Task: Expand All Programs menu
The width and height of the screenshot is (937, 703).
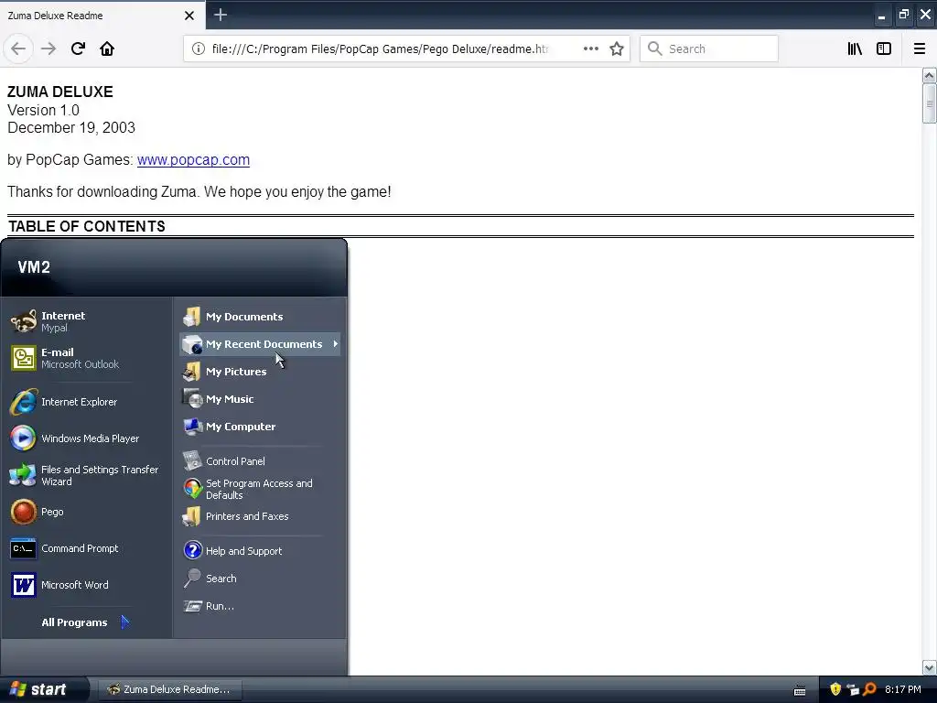Action: pyautogui.click(x=85, y=622)
